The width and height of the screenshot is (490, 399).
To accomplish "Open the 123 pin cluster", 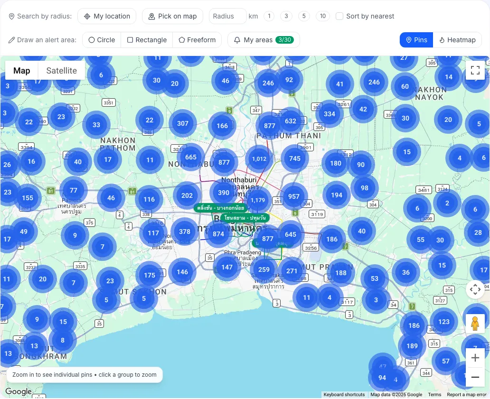I will (444, 322).
